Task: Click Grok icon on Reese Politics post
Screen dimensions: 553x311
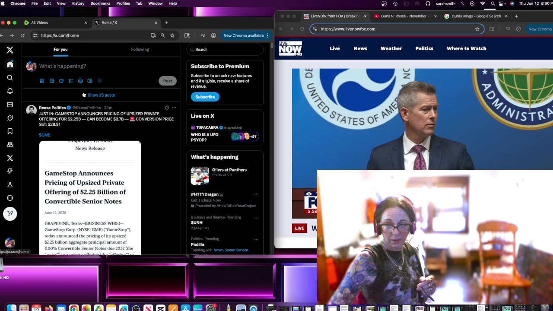Action: [167, 108]
